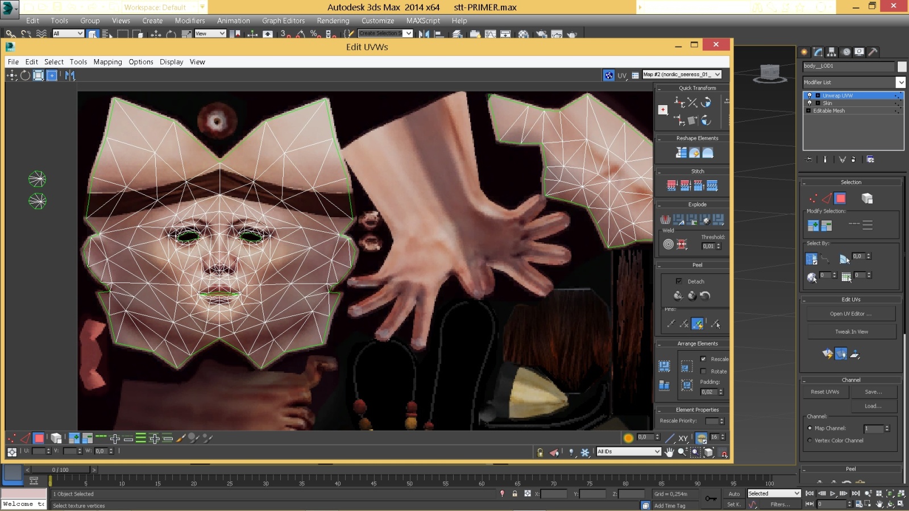Select Polygon mode in Selection rollout
Image resolution: width=909 pixels, height=511 pixels.
[840, 198]
